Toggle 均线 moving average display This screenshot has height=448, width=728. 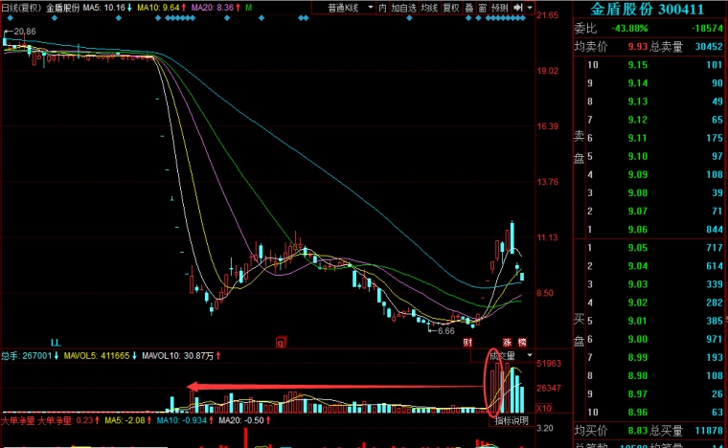pyautogui.click(x=429, y=8)
